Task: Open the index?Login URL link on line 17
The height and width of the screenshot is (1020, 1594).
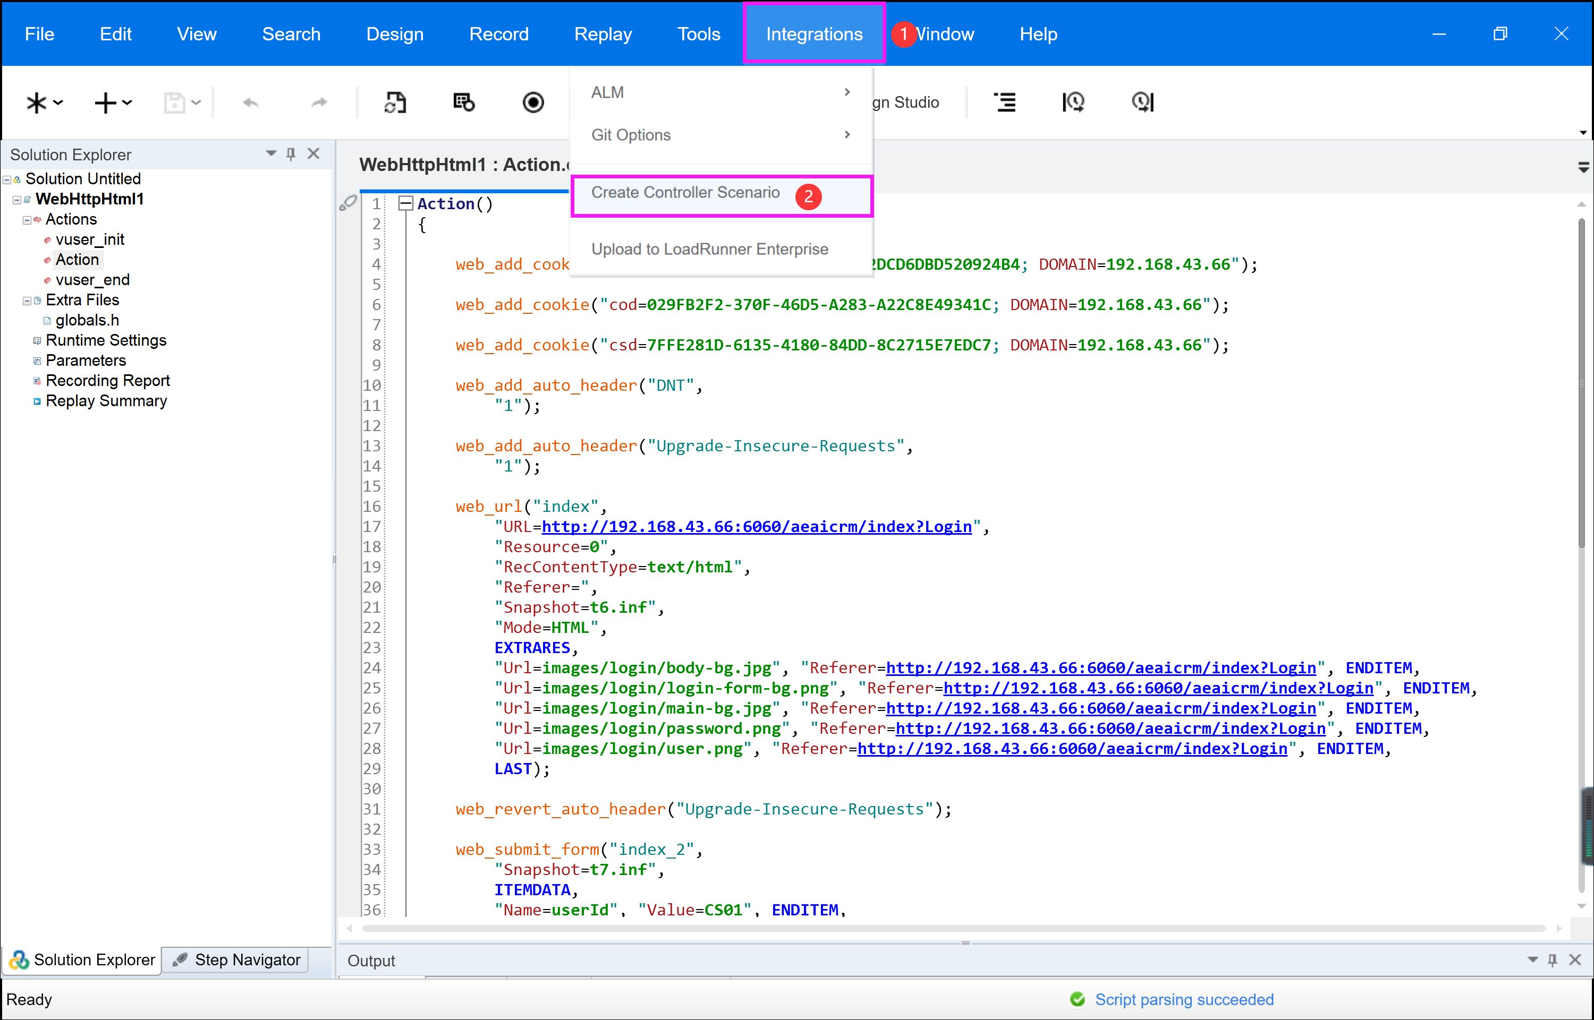Action: [x=756, y=527]
